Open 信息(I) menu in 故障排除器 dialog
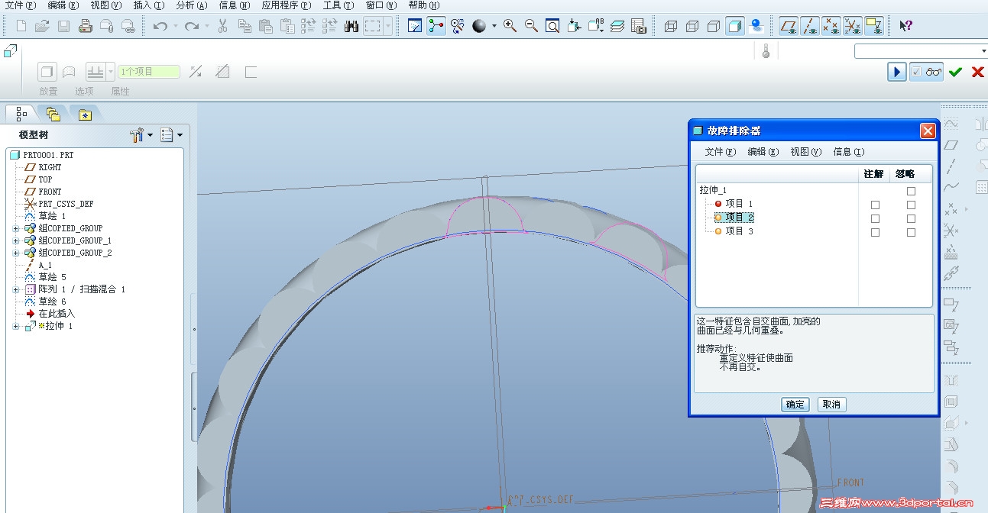 click(x=848, y=152)
